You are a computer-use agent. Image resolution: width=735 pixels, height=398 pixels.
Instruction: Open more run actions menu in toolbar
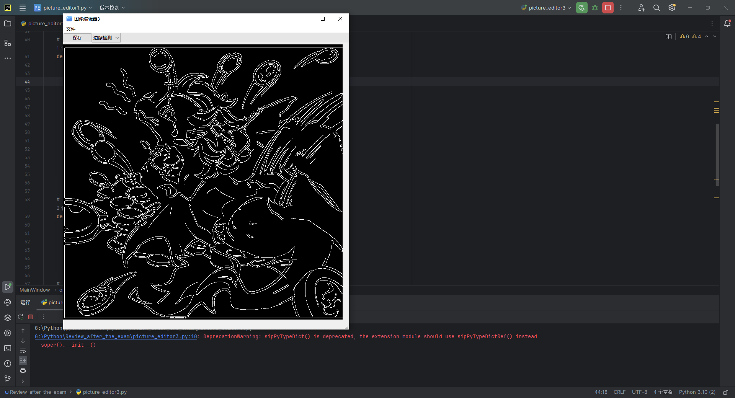(x=621, y=8)
